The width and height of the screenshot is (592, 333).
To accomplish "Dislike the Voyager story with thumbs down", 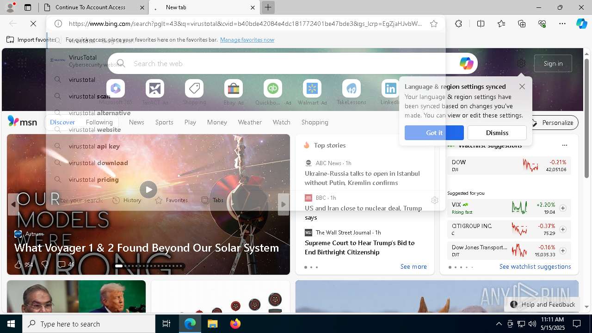I will coord(45,265).
